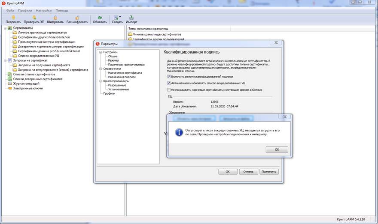
Task: Click the Журнал операций icon
Action: pyautogui.click(x=10, y=84)
